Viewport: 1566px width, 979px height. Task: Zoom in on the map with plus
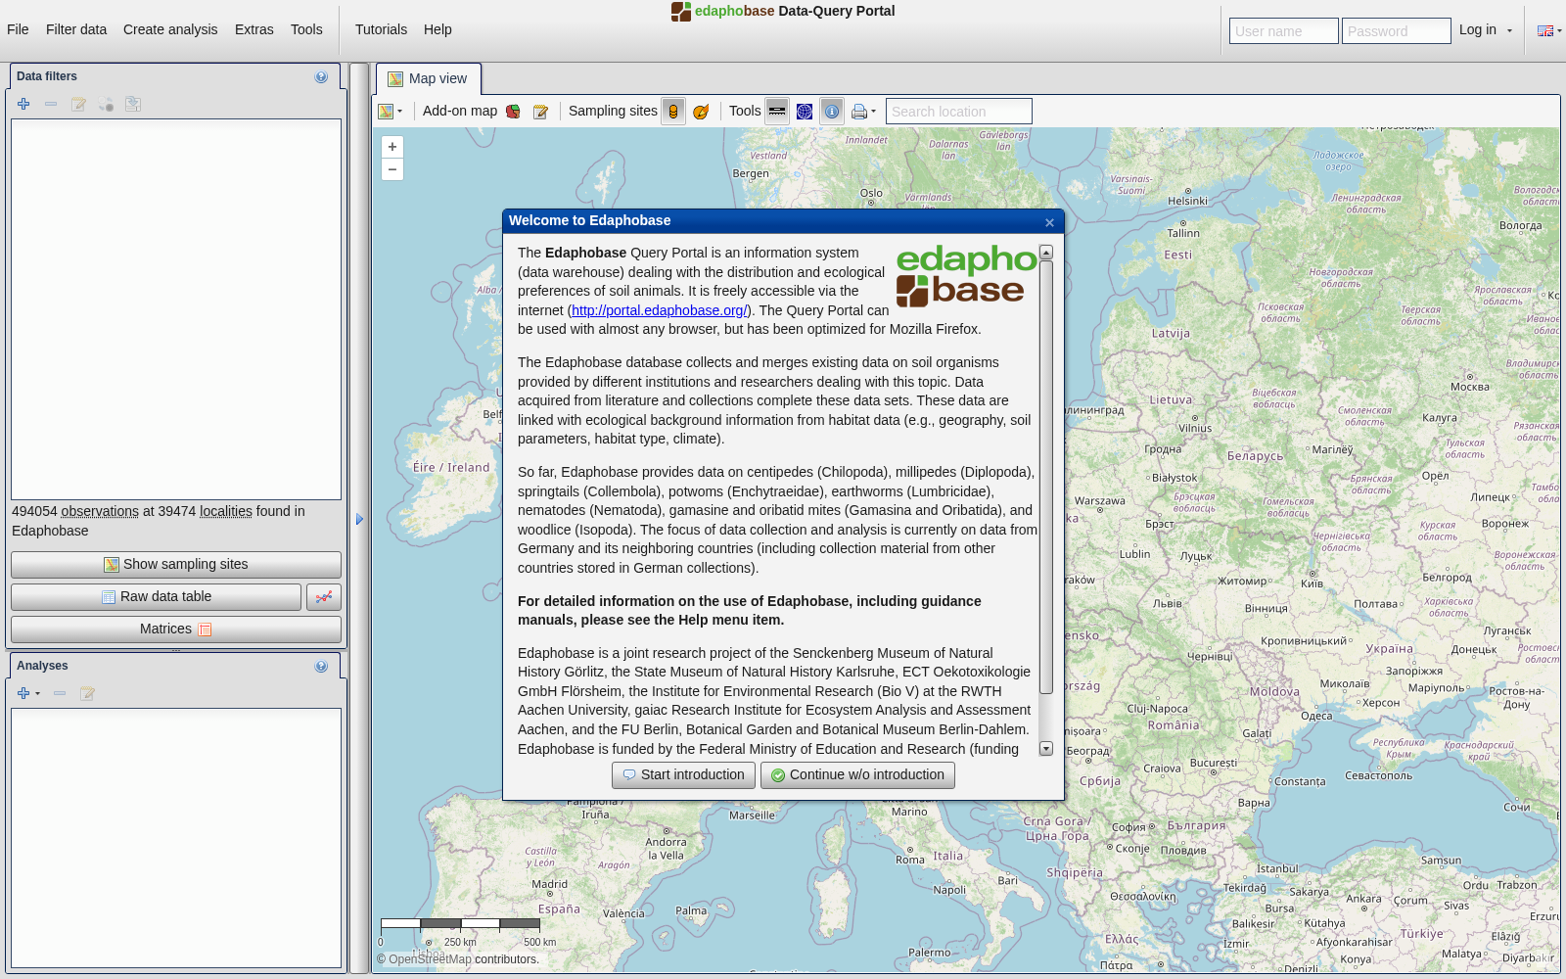click(x=392, y=147)
